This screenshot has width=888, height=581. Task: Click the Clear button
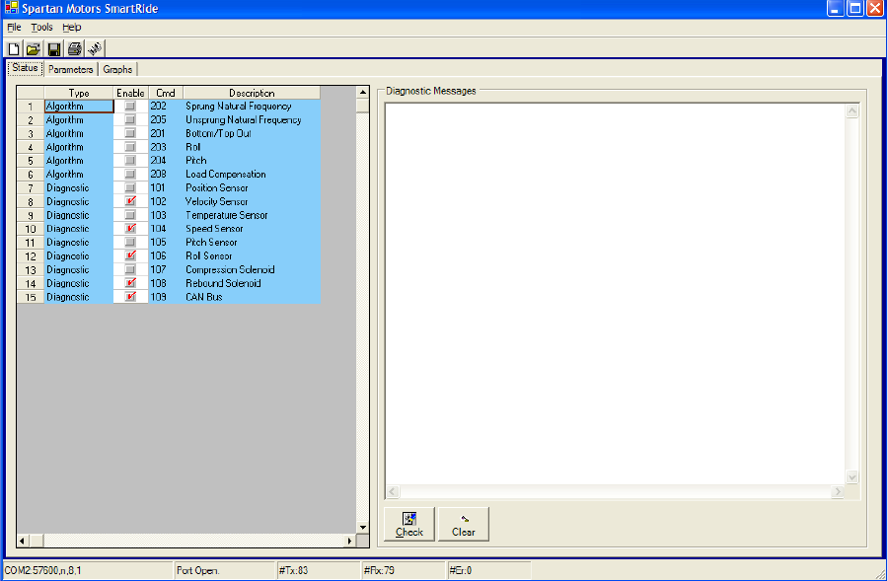[x=464, y=525]
